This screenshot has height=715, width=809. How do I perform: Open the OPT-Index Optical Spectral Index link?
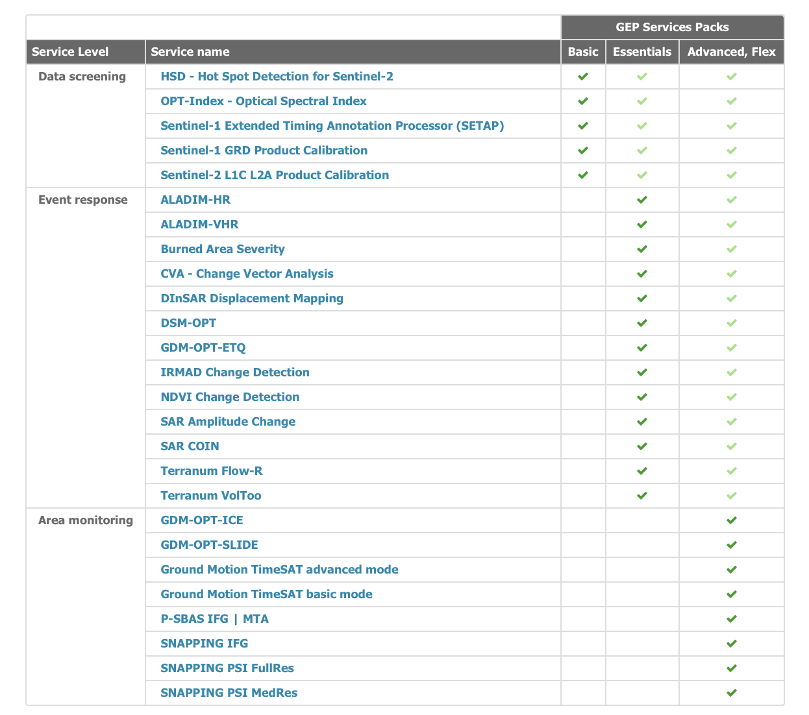263,101
